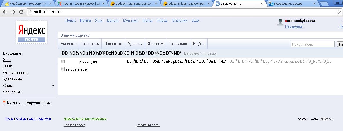Open Java footer link
This screenshot has height=131, width=343.
(x=32, y=119)
